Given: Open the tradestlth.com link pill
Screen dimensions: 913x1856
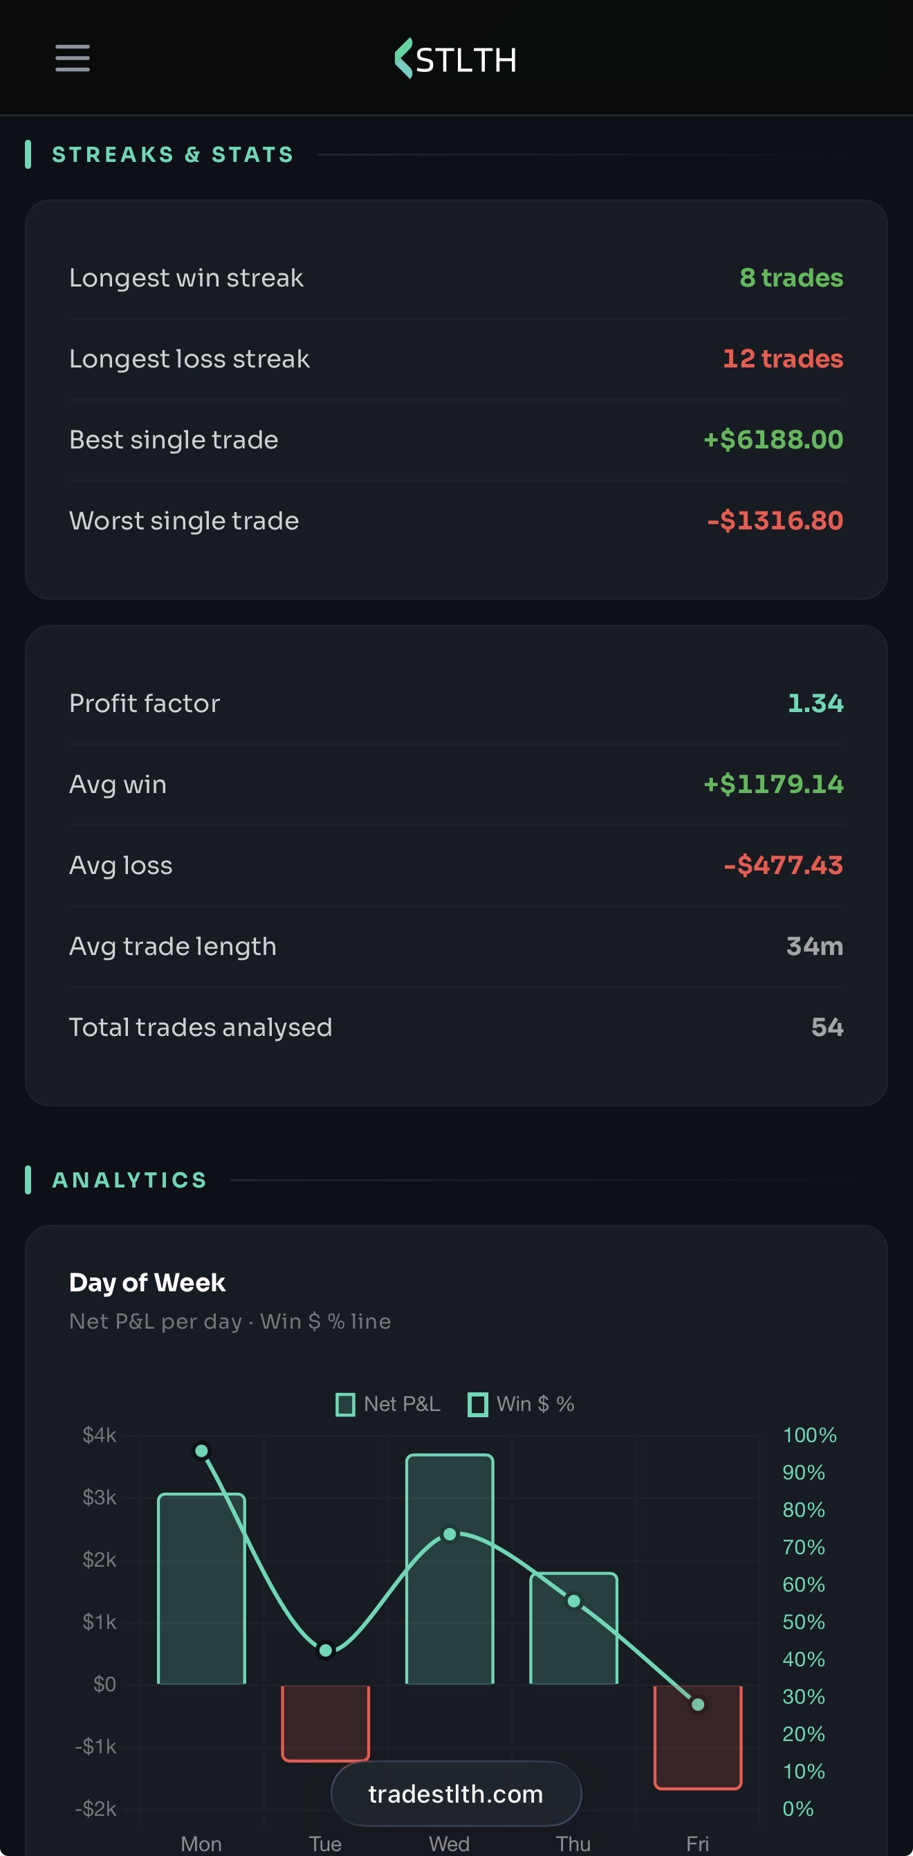Looking at the screenshot, I should click(456, 1793).
